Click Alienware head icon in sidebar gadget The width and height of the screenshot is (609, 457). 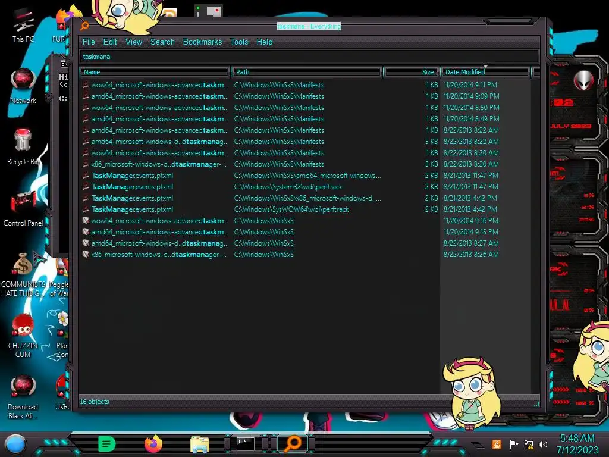coord(583,81)
